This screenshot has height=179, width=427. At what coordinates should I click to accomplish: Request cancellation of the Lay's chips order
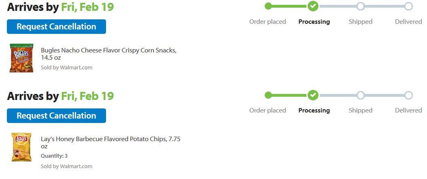click(56, 116)
